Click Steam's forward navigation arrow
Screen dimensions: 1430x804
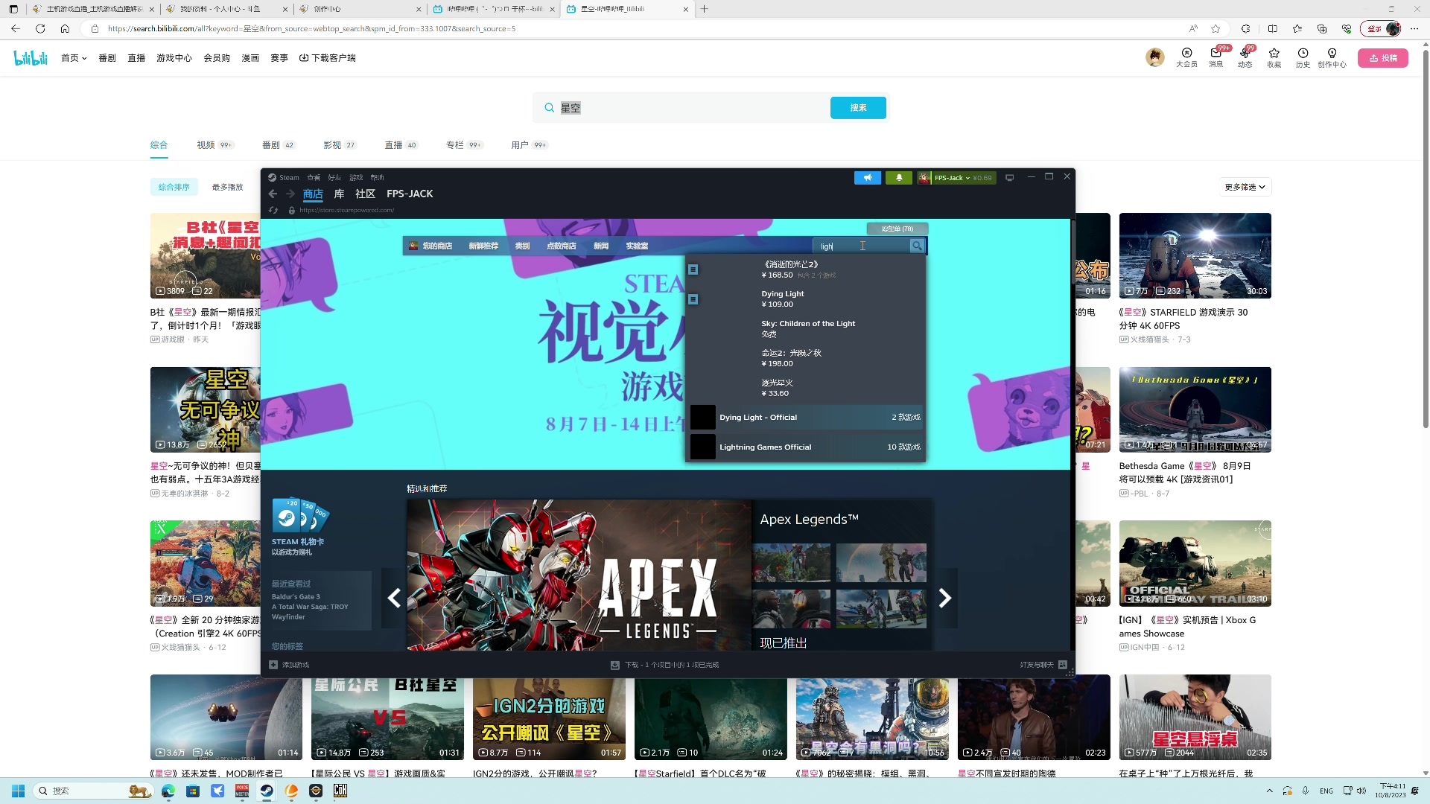pos(290,194)
